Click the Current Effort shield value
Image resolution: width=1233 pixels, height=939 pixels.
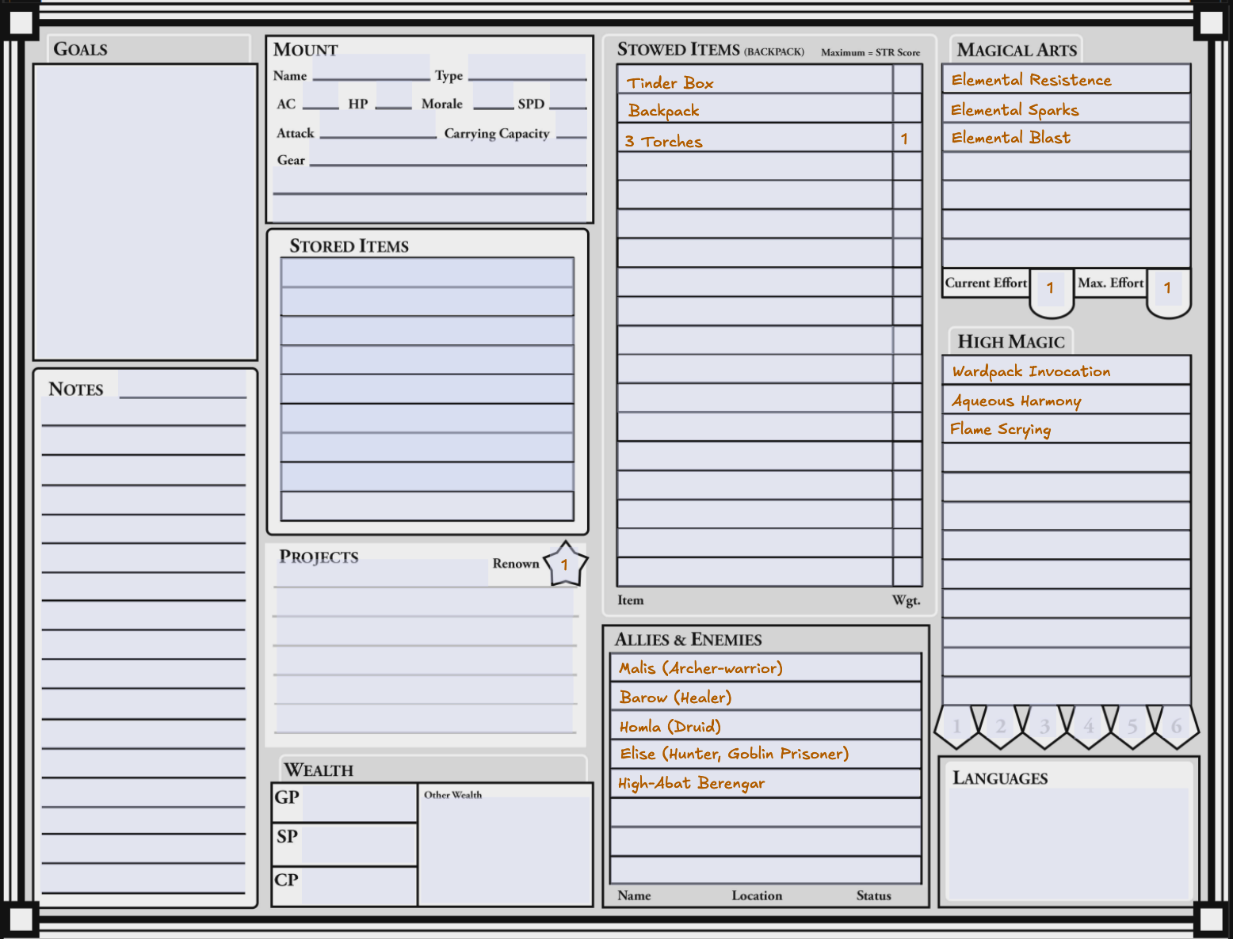click(1051, 289)
